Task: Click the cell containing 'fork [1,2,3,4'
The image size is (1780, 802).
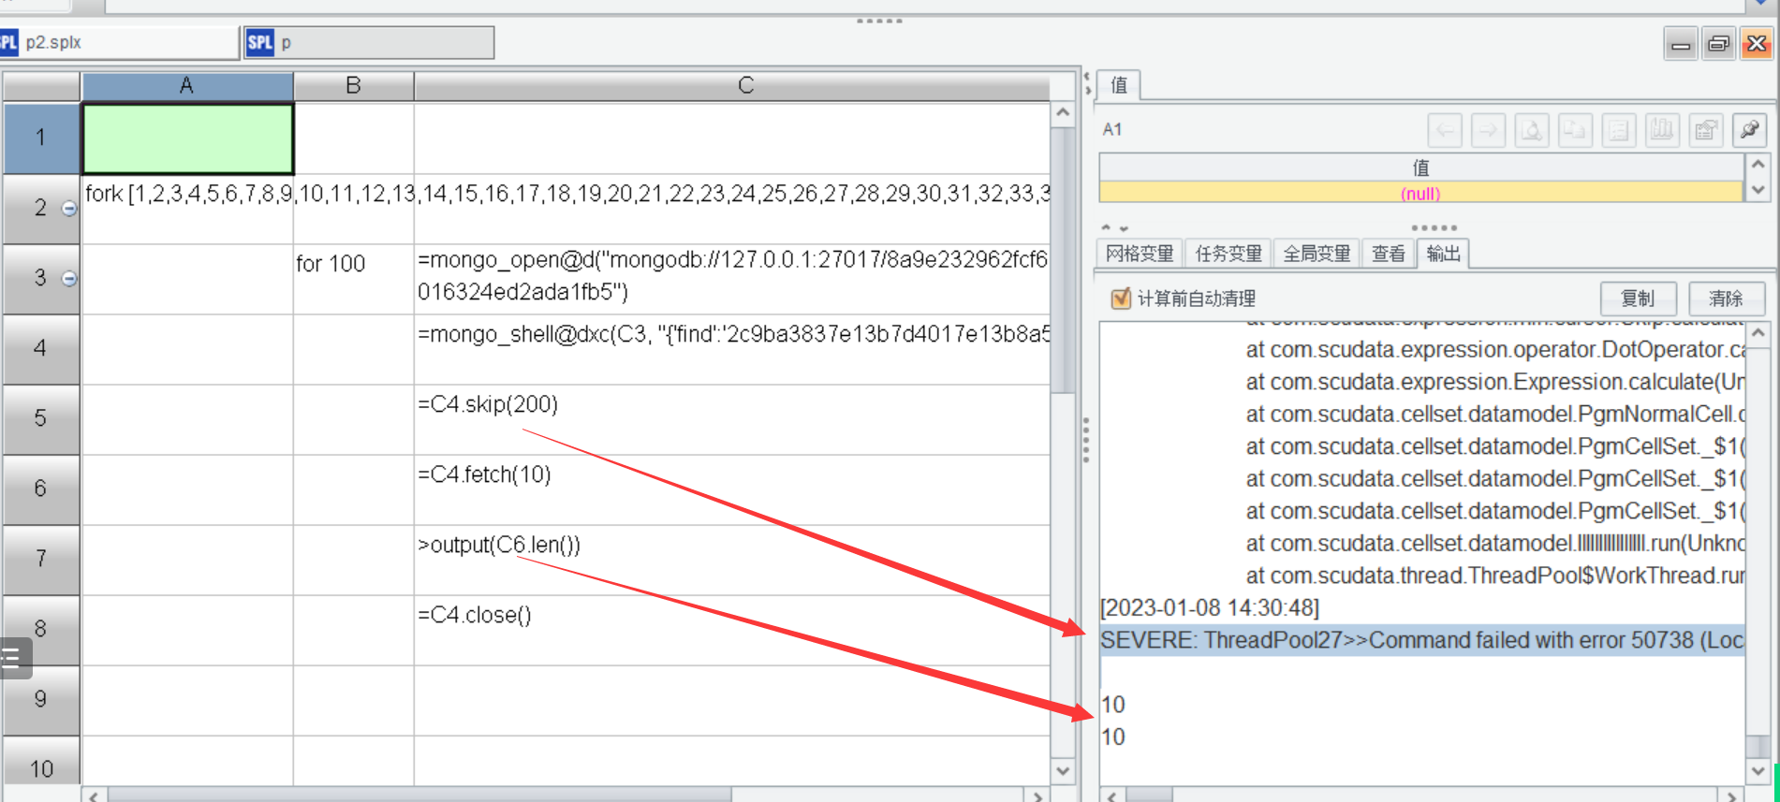Action: 187,209
